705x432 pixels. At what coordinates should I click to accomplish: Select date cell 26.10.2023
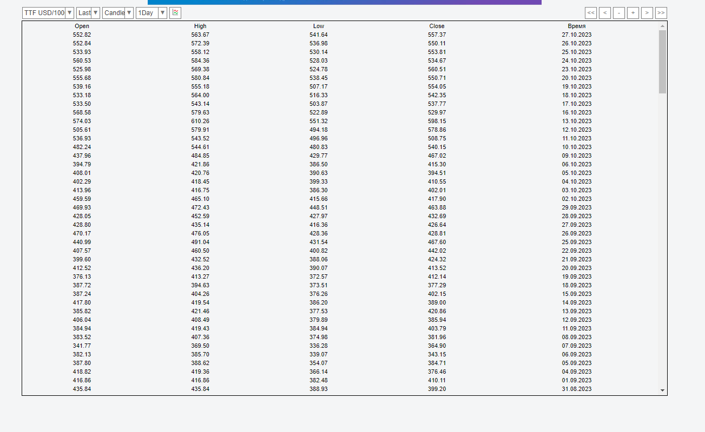point(577,43)
